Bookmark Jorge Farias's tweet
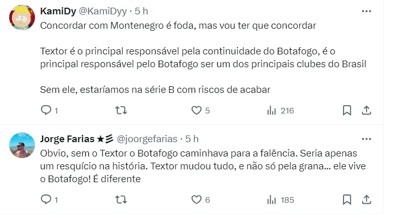397x214 pixels. tap(347, 199)
